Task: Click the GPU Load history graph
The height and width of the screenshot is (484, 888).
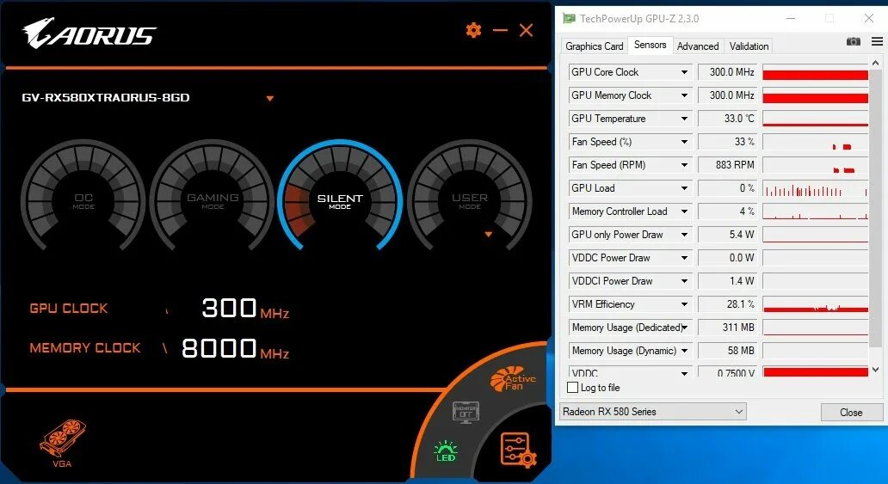Action: click(x=816, y=188)
